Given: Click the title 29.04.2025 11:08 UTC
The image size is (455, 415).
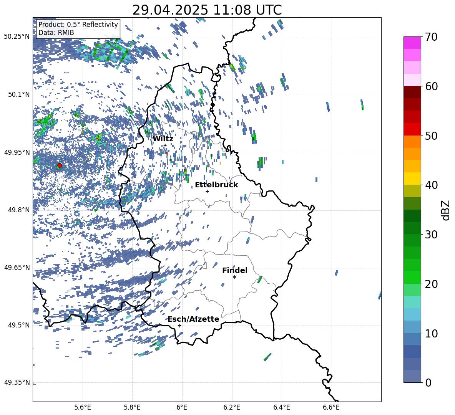Looking at the screenshot, I should coord(207,10).
